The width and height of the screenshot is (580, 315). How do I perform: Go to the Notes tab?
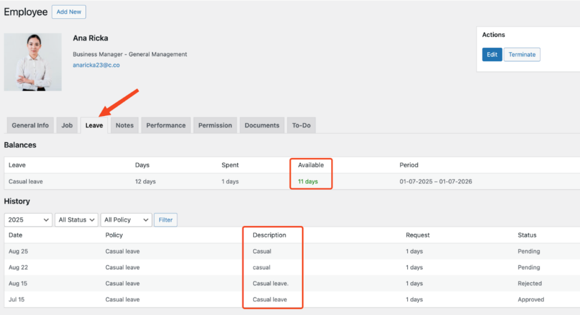125,125
